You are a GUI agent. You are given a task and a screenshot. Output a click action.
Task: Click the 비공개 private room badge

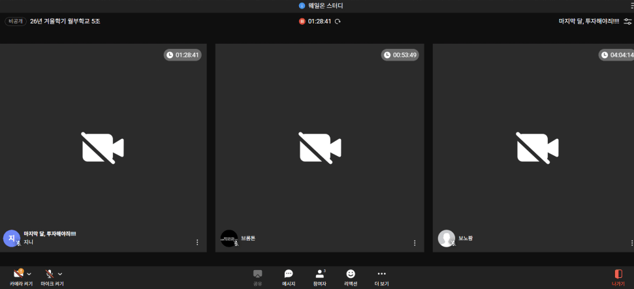coord(15,22)
